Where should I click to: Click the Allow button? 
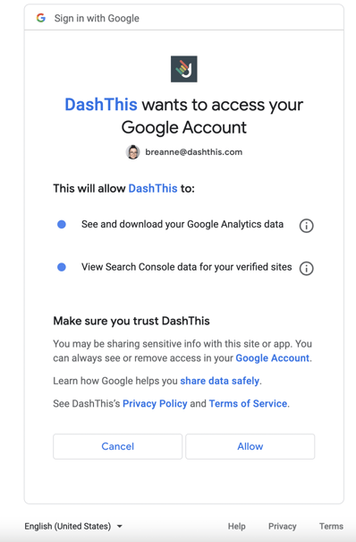(x=250, y=447)
